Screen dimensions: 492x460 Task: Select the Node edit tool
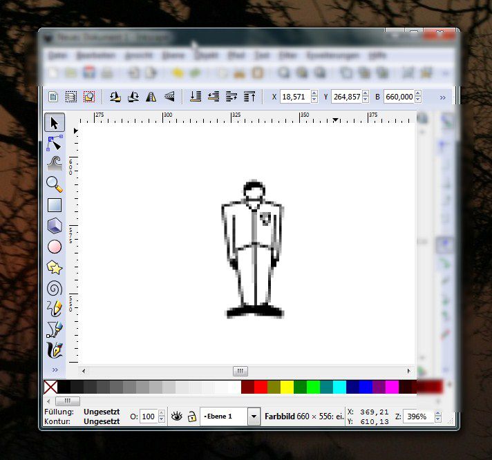click(55, 143)
